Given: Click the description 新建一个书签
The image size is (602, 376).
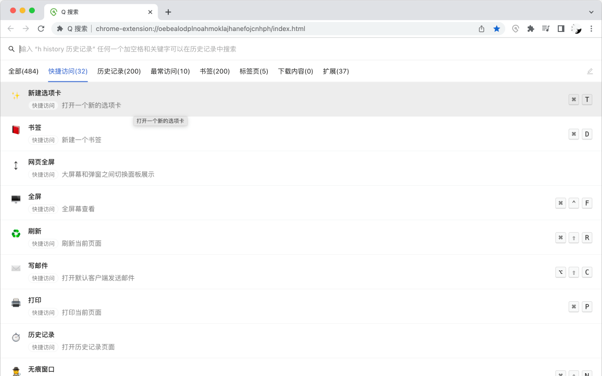Looking at the screenshot, I should pos(82,140).
